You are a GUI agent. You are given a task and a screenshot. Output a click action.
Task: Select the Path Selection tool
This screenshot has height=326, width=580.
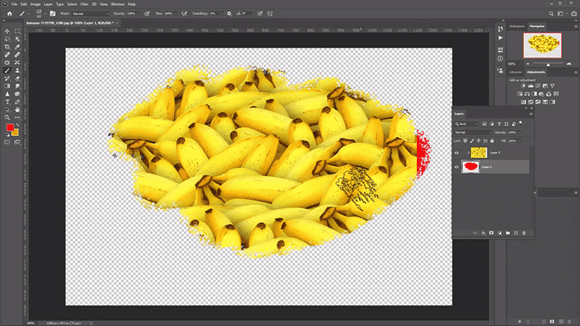click(7, 110)
